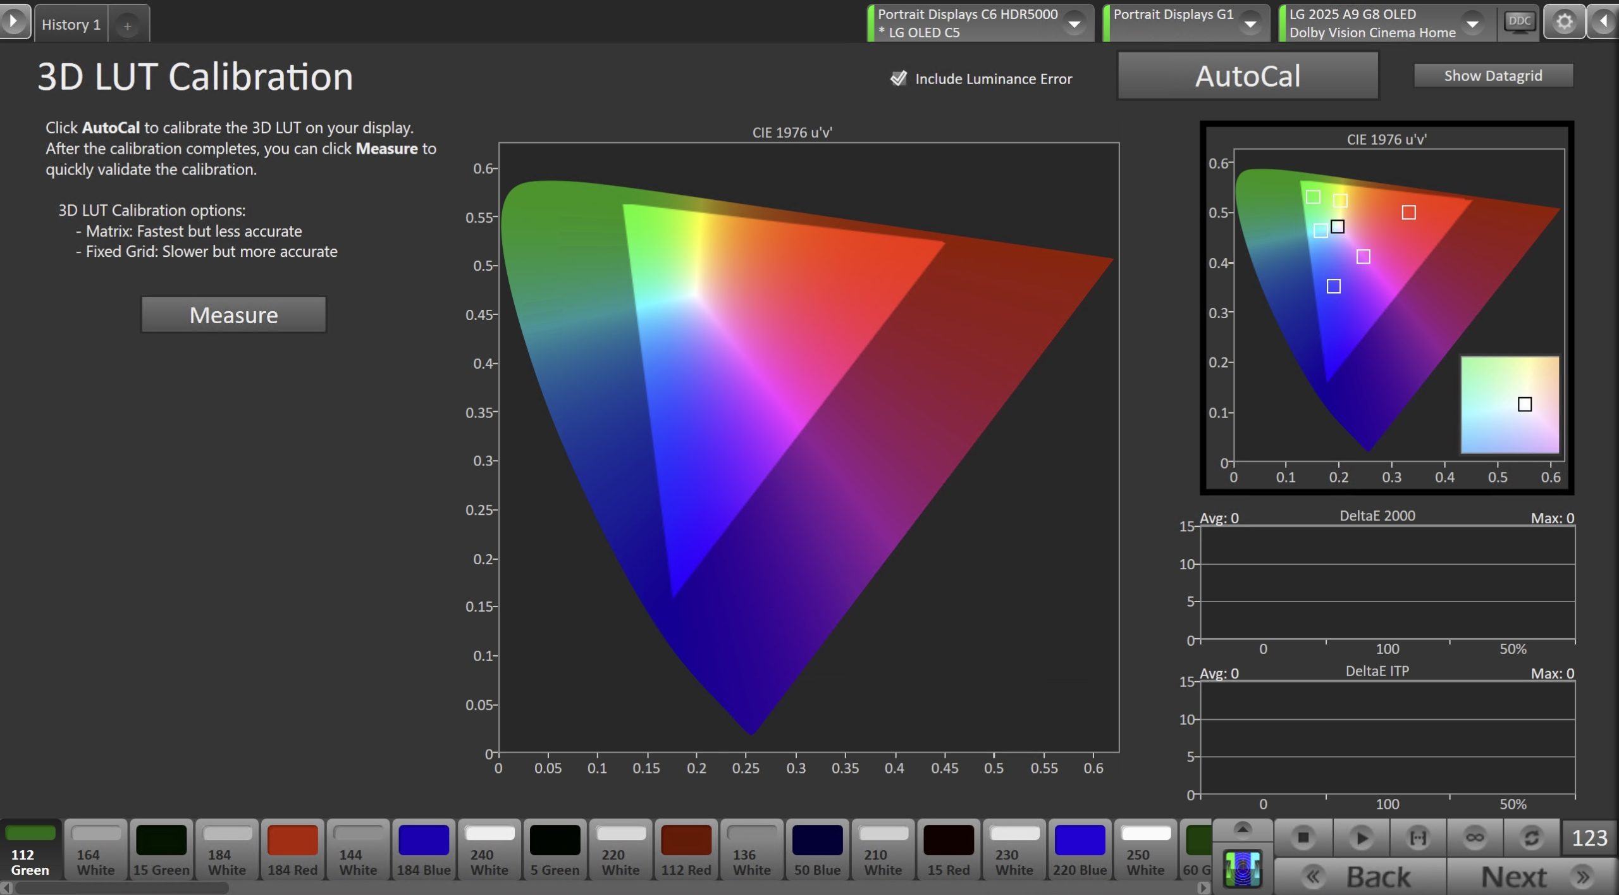Click the continuous-read infinity icon
Image resolution: width=1619 pixels, height=895 pixels.
pos(1475,837)
